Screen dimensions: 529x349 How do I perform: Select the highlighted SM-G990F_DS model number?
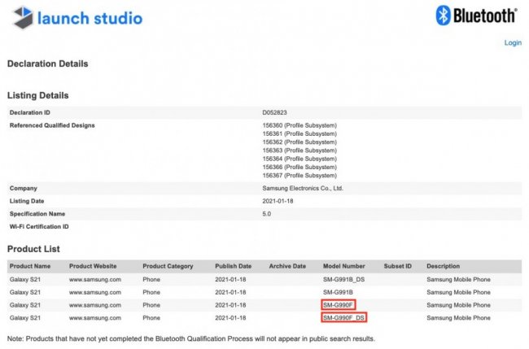344,317
